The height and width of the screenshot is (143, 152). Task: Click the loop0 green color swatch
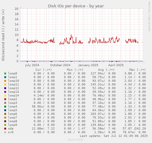click(5, 73)
